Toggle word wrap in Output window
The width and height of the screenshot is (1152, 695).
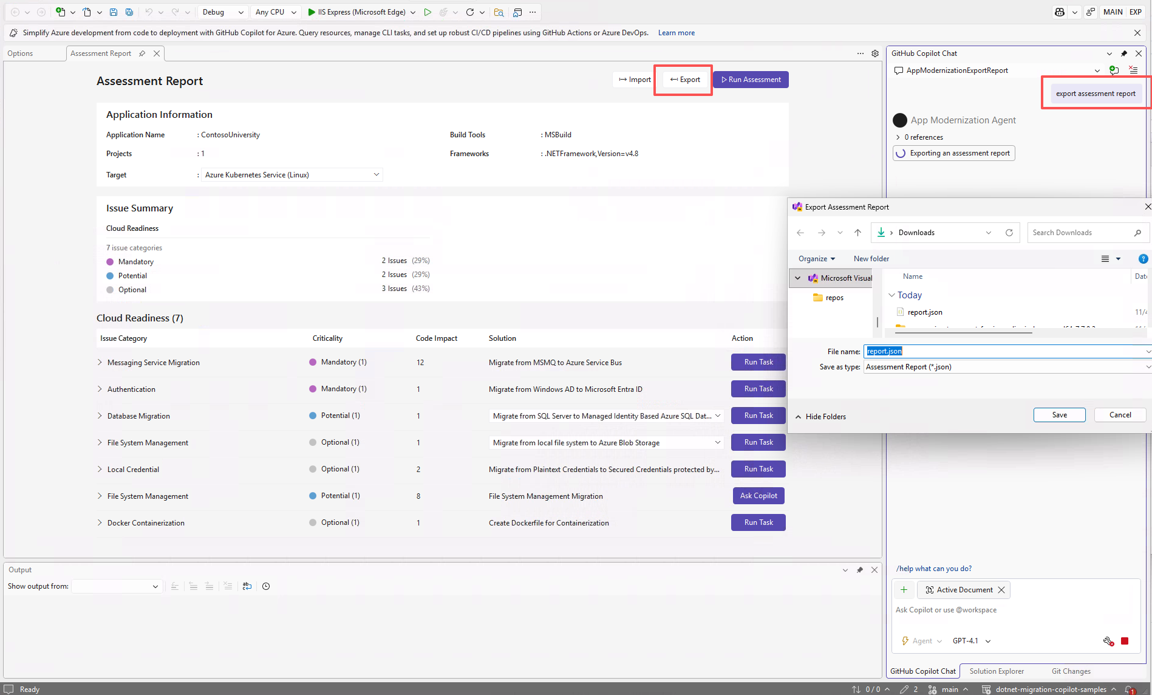click(247, 586)
